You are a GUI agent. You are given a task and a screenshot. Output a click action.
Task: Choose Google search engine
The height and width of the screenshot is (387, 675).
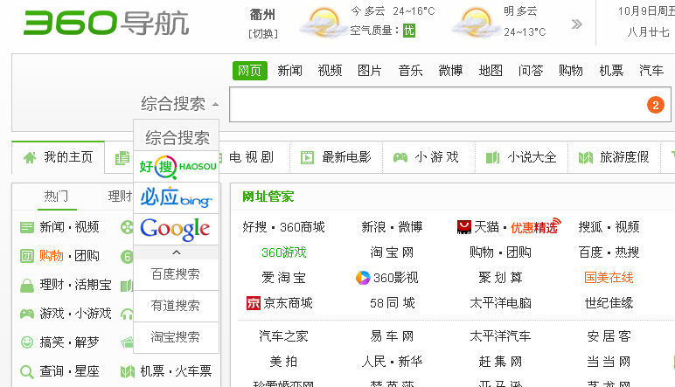pos(175,229)
